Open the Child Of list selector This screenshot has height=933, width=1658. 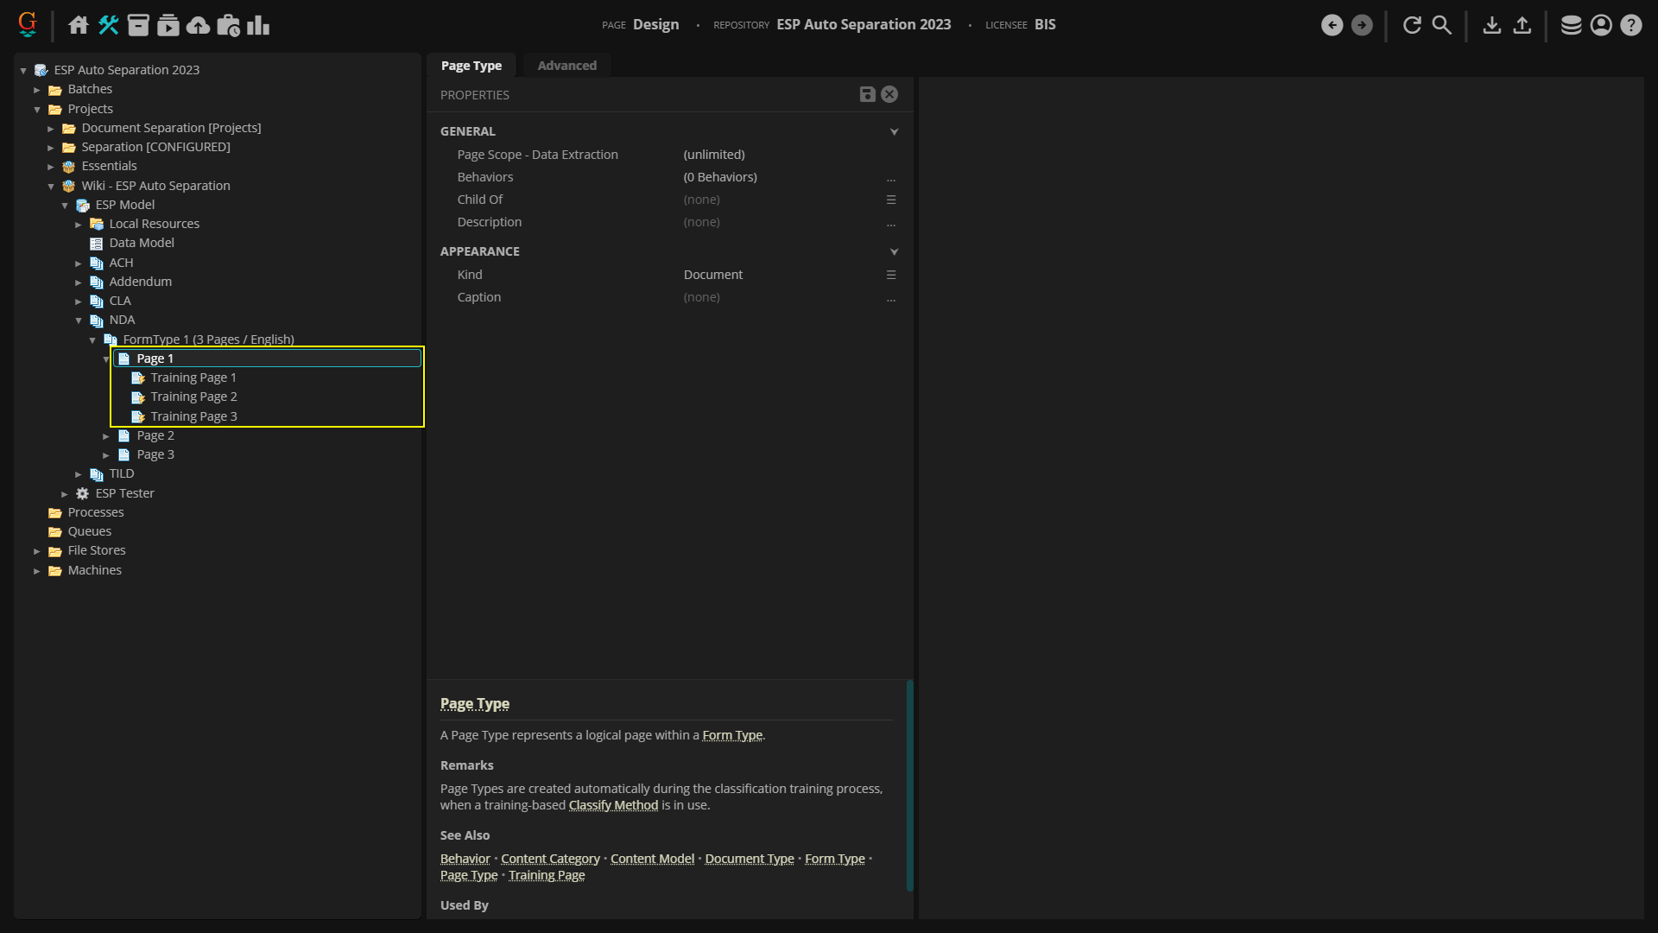[891, 200]
